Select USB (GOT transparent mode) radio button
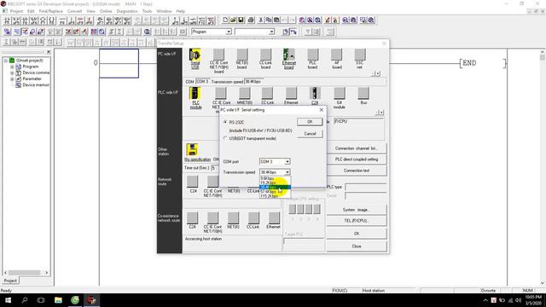 225,138
